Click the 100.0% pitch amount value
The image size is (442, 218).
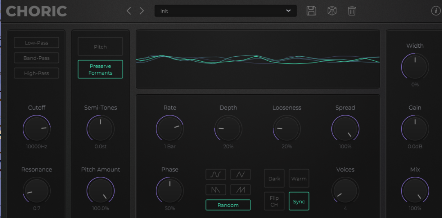[x=100, y=208]
